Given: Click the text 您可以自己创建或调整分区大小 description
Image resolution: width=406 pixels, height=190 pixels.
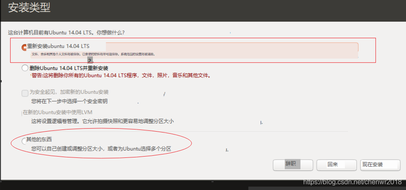Looking at the screenshot, I should click(101, 149).
